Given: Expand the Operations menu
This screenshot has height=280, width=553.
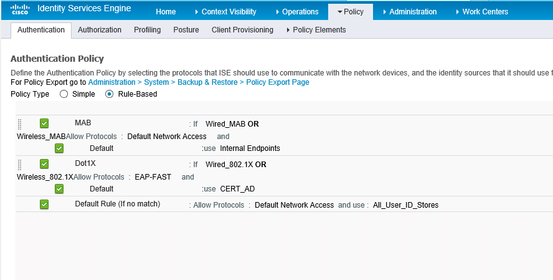Looking at the screenshot, I should 297,12.
